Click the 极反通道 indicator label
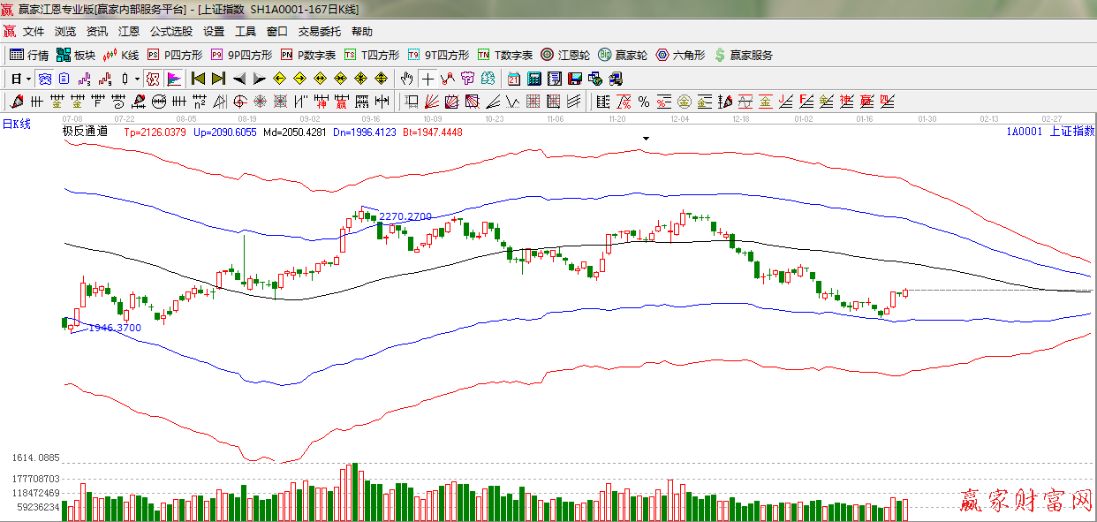This screenshot has width=1097, height=522. click(85, 132)
